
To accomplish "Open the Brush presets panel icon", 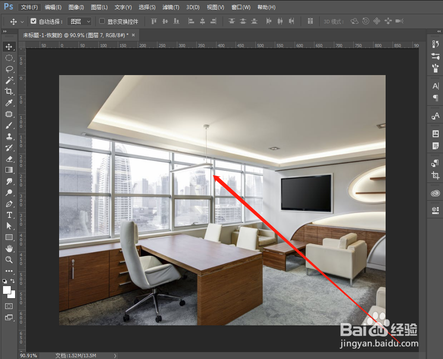I will pos(435,68).
